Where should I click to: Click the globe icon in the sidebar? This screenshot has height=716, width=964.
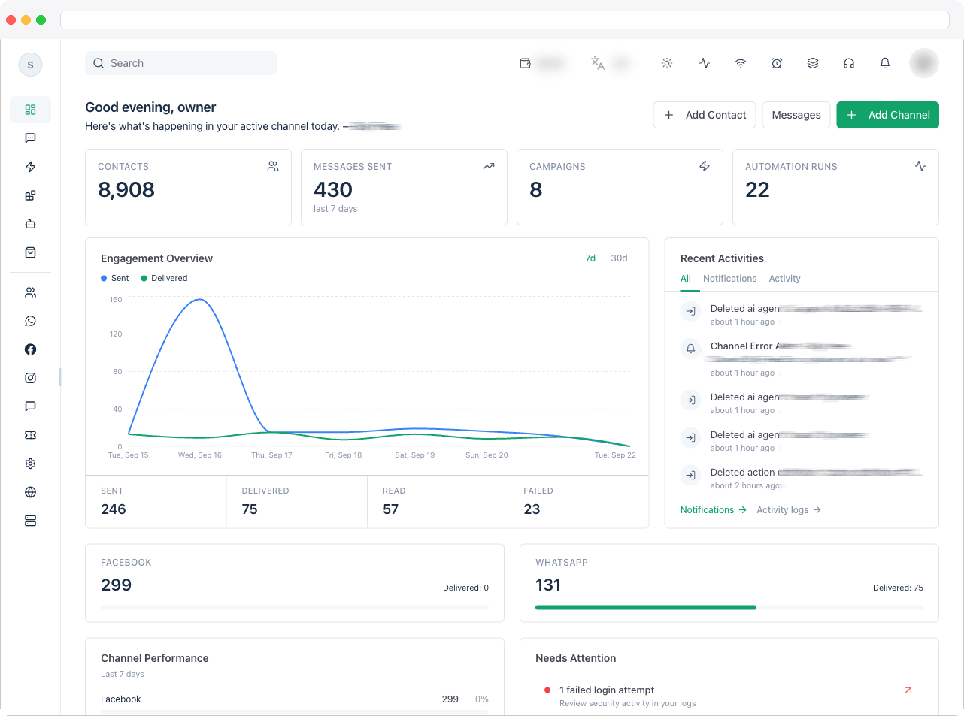coord(30,492)
